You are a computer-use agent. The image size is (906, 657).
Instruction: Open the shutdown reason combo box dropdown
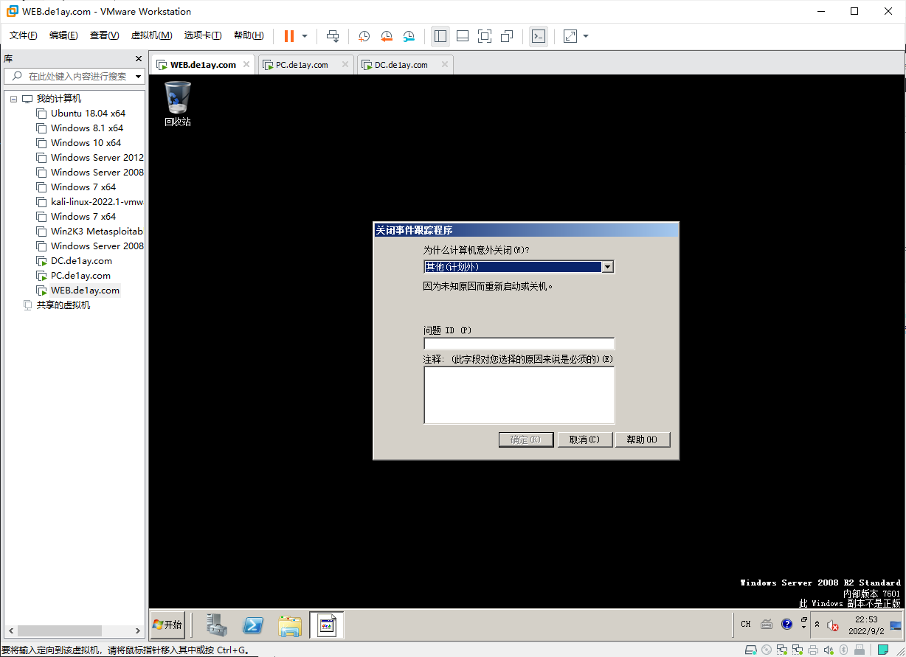[608, 267]
